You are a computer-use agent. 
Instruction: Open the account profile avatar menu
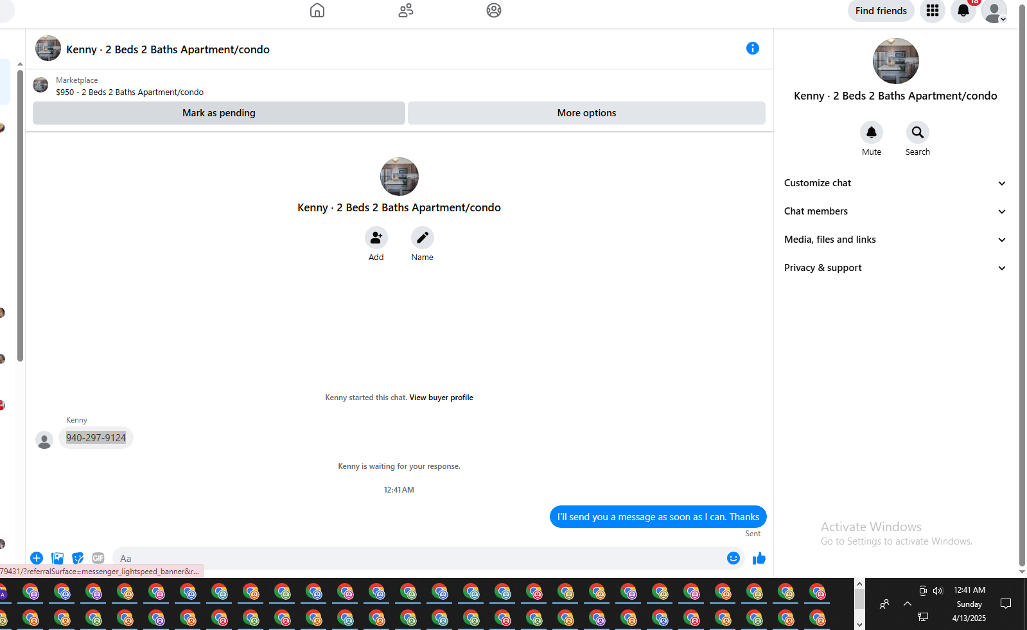pyautogui.click(x=994, y=10)
